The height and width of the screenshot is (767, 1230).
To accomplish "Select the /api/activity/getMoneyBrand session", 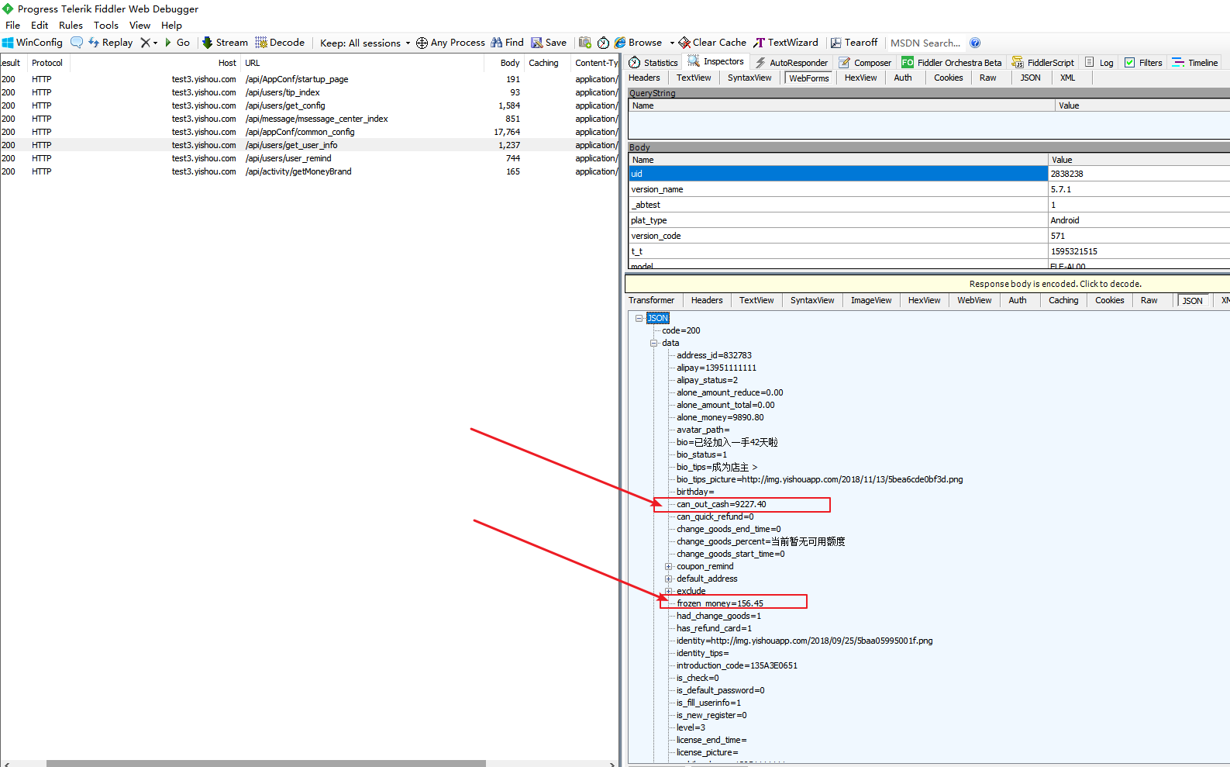I will point(309,171).
